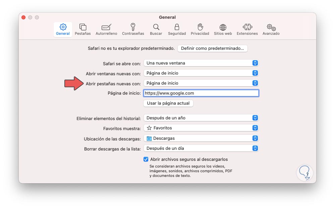Expand Abrir pestañas nuevas con dropdown
Screen dimensions: 335x208
tap(201, 83)
